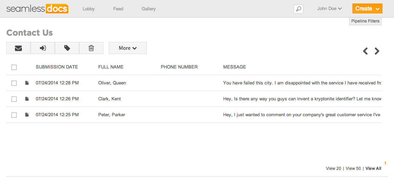This screenshot has width=394, height=182.
Task: Click the envelope email icon button
Action: coord(18,48)
